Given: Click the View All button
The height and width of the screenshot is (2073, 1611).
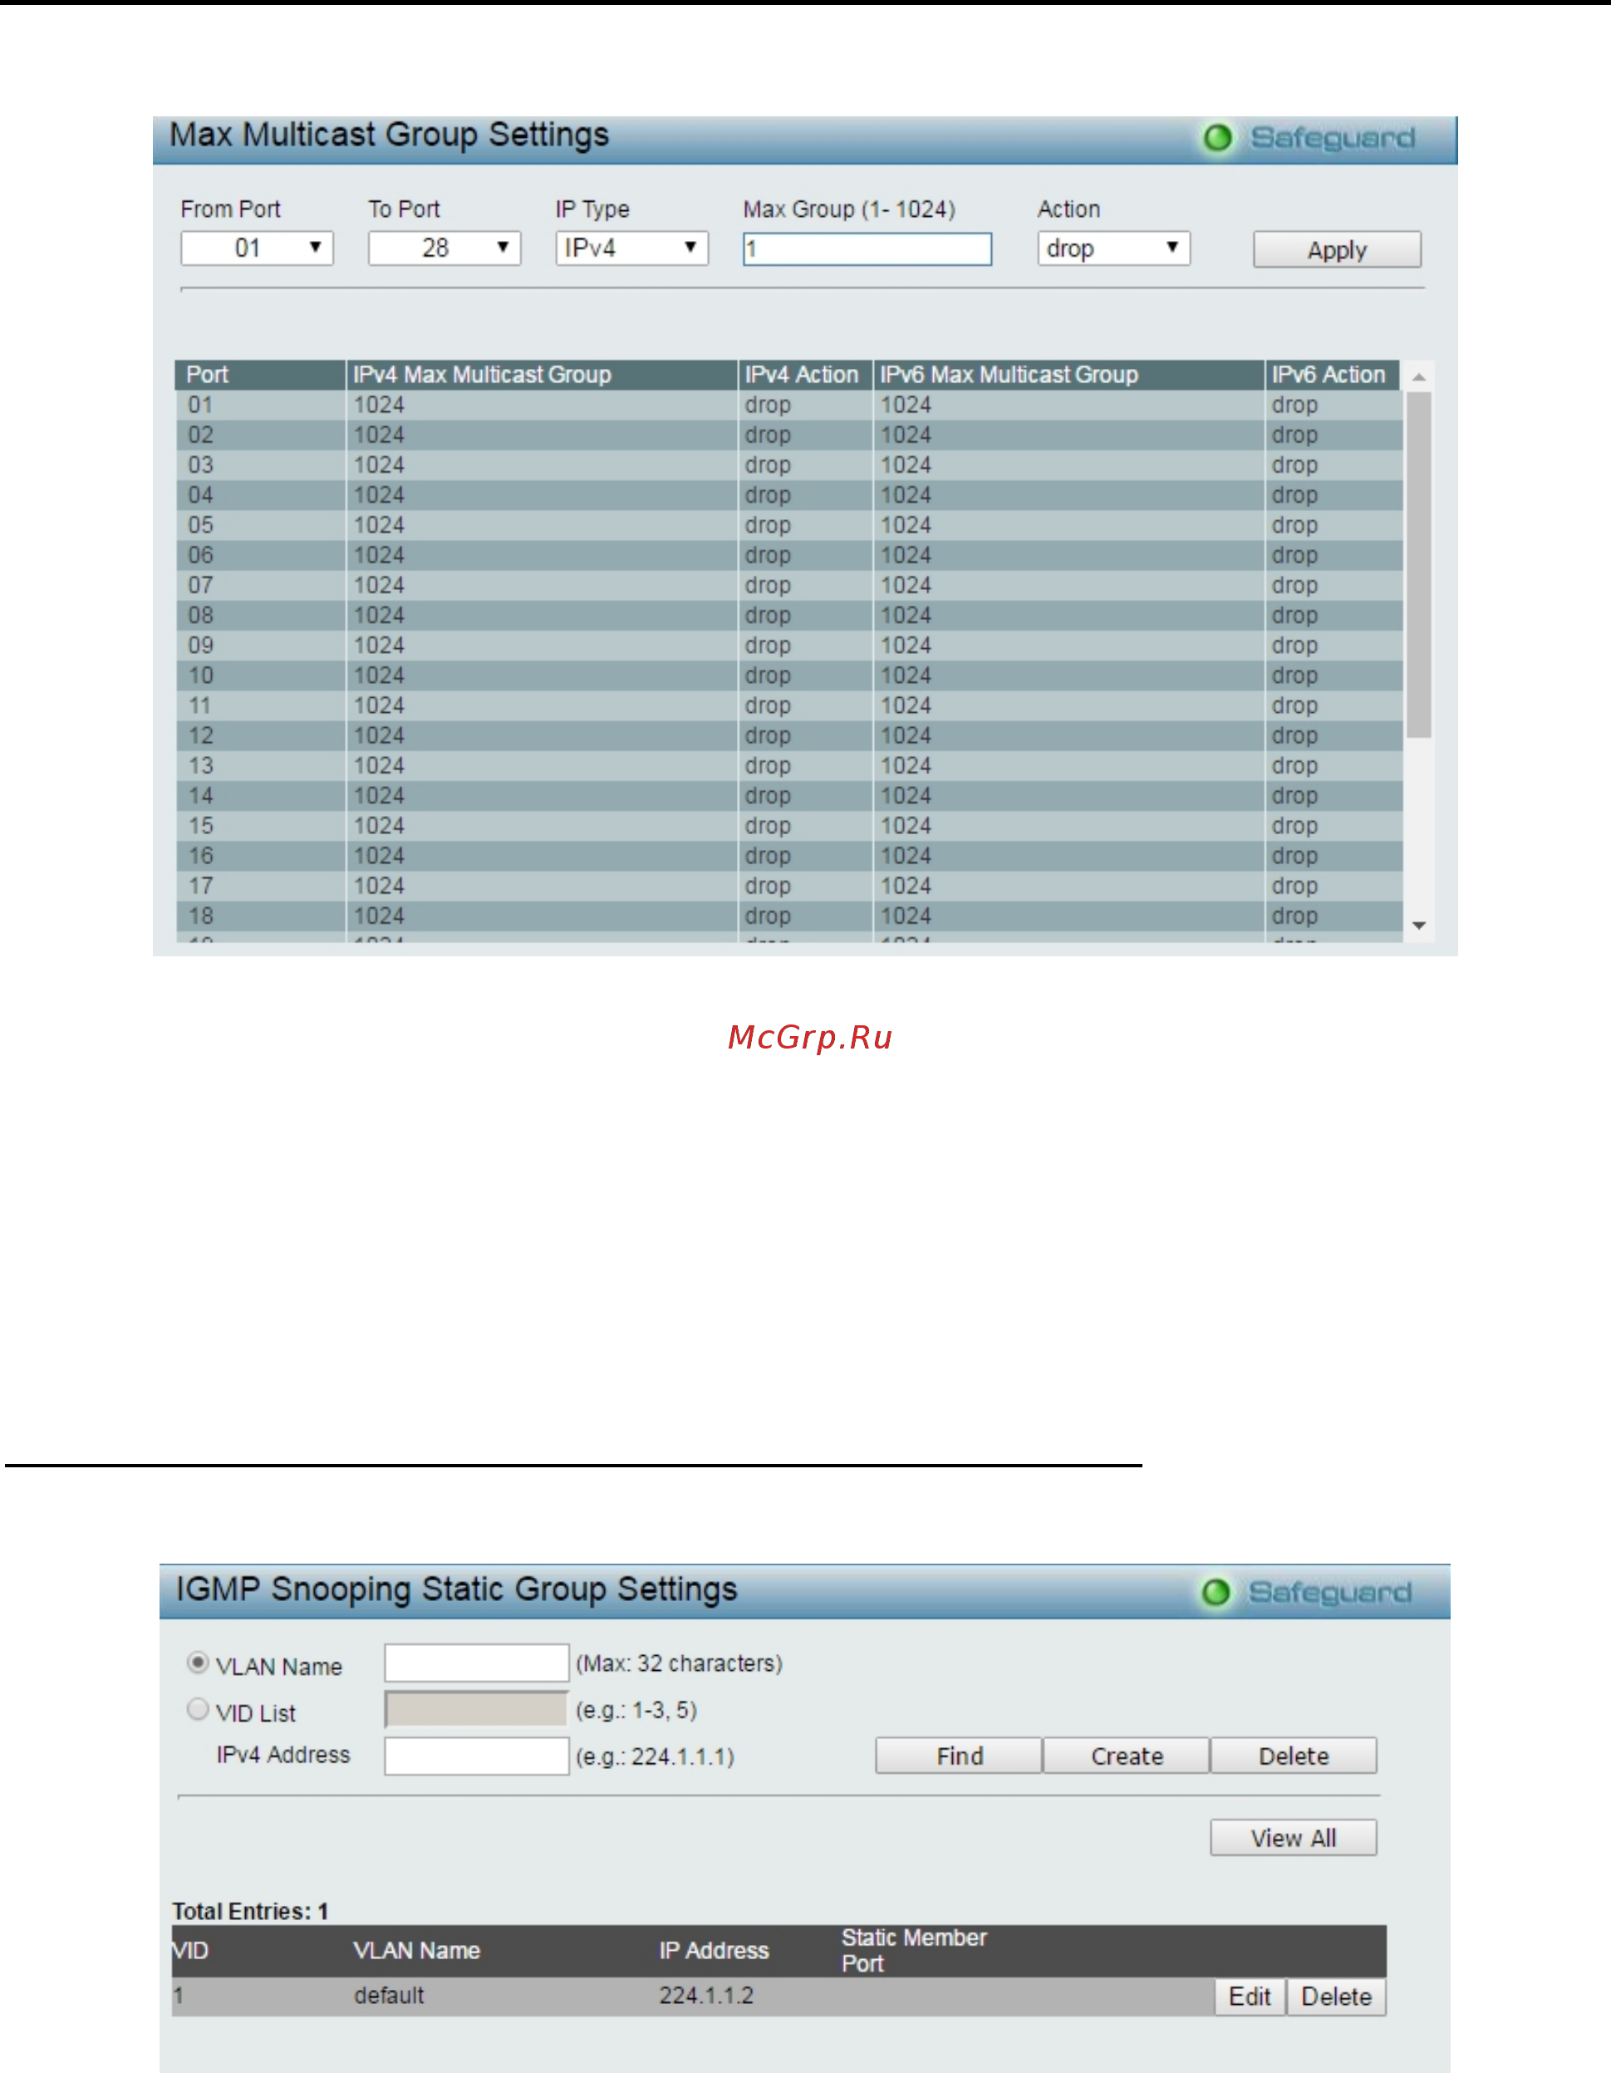Looking at the screenshot, I should pos(1293,1838).
